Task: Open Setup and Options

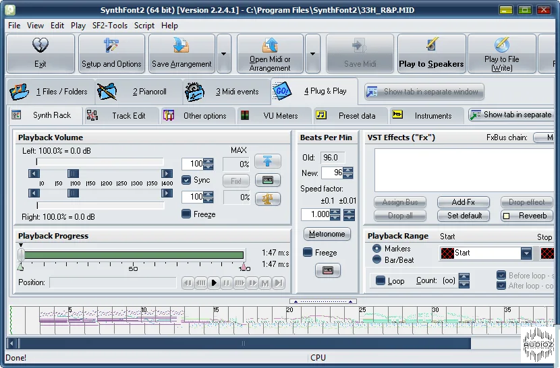Action: tap(111, 53)
